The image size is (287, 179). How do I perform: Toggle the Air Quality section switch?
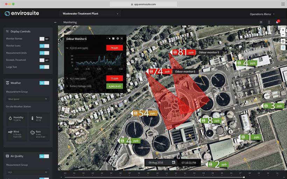(44, 156)
